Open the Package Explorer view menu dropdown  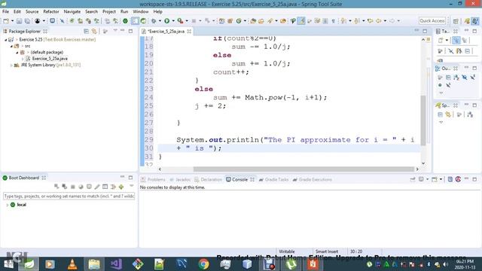115,31
